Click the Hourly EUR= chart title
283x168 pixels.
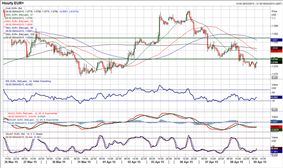(13, 3)
